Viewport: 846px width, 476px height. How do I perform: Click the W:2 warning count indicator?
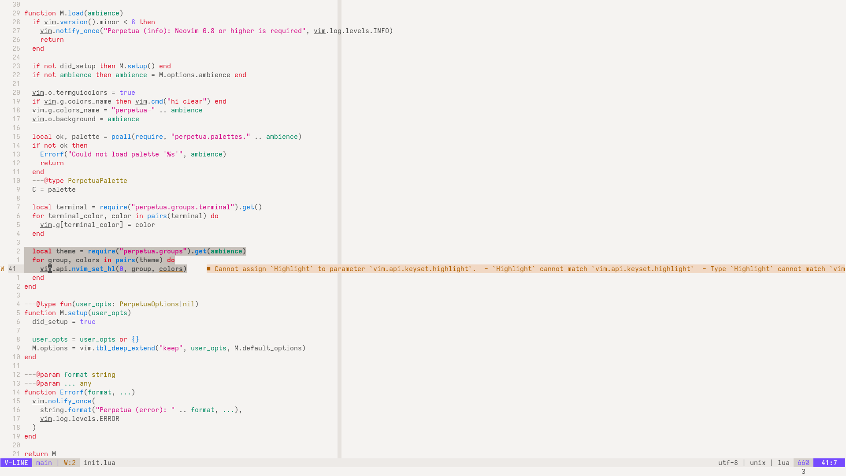[70, 463]
